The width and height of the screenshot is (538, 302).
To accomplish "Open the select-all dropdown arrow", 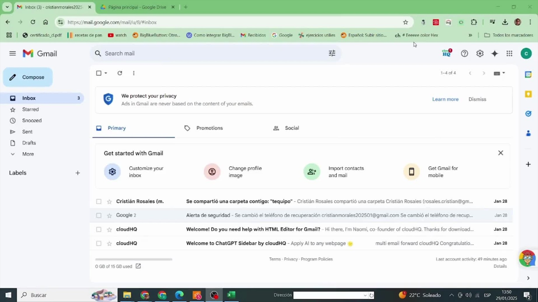I will point(106,73).
